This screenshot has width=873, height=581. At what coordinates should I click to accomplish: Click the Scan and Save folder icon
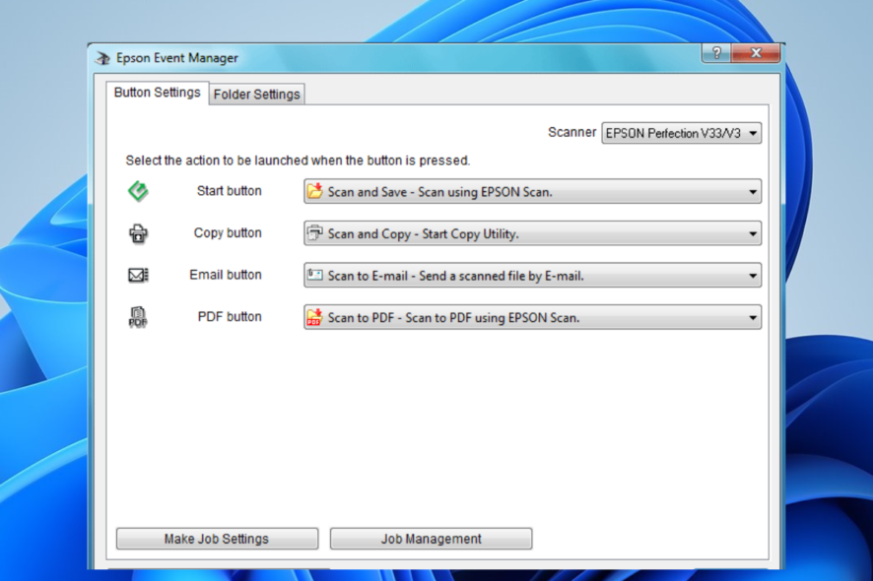coord(315,191)
